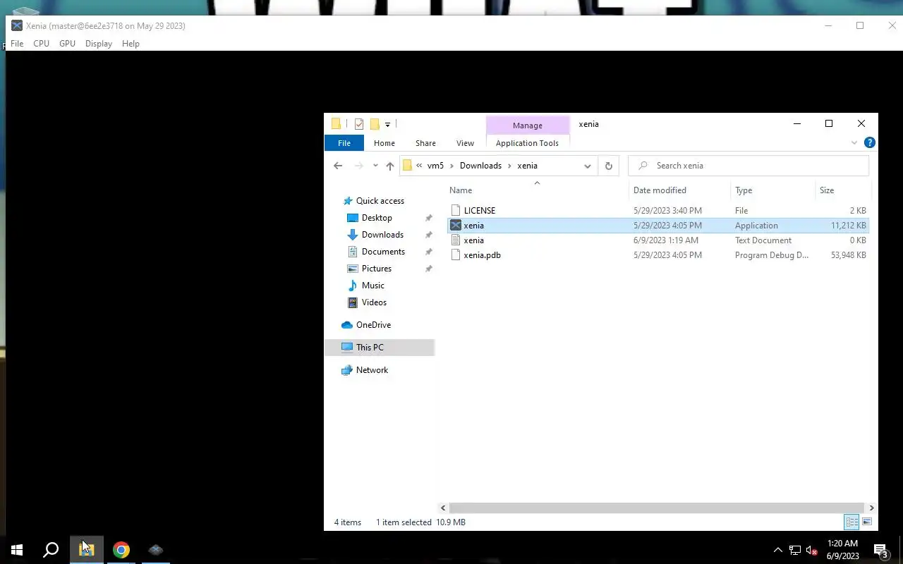Open Chrome from the taskbar
903x564 pixels.
[x=121, y=550]
